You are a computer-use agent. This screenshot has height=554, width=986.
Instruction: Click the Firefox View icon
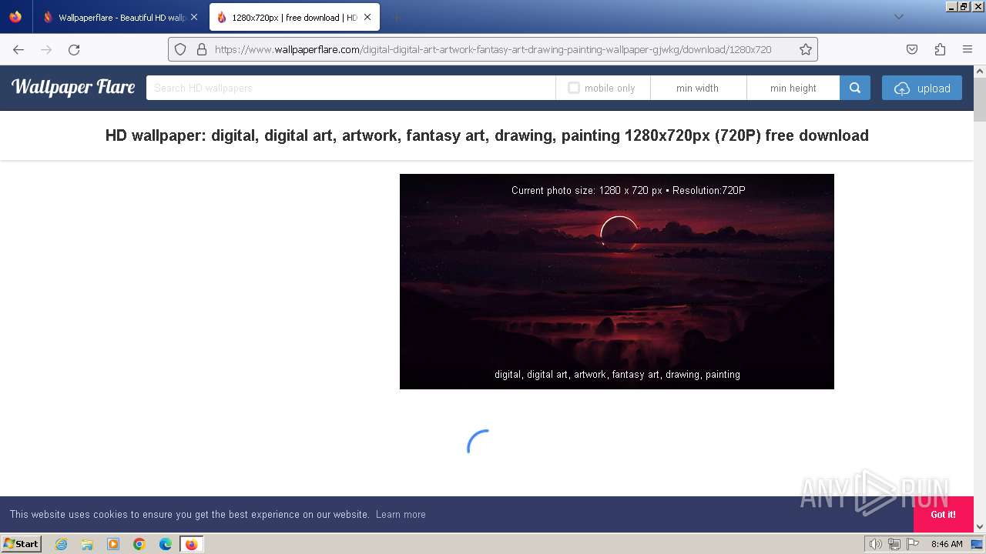tap(15, 17)
